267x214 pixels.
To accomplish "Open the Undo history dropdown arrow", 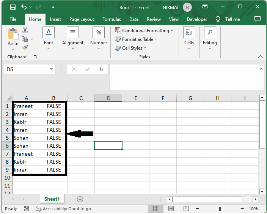I will click(x=30, y=7).
